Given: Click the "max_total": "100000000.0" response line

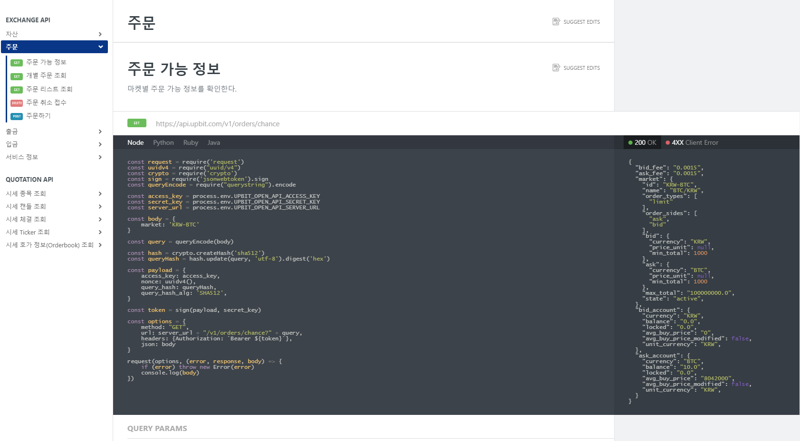Looking at the screenshot, I should (x=688, y=293).
